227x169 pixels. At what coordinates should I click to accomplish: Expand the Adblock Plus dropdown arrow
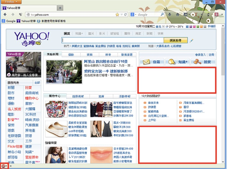(x=6, y=166)
